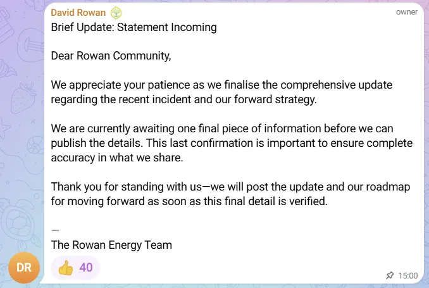Click the mushroom doodle in chat background

coord(30,44)
